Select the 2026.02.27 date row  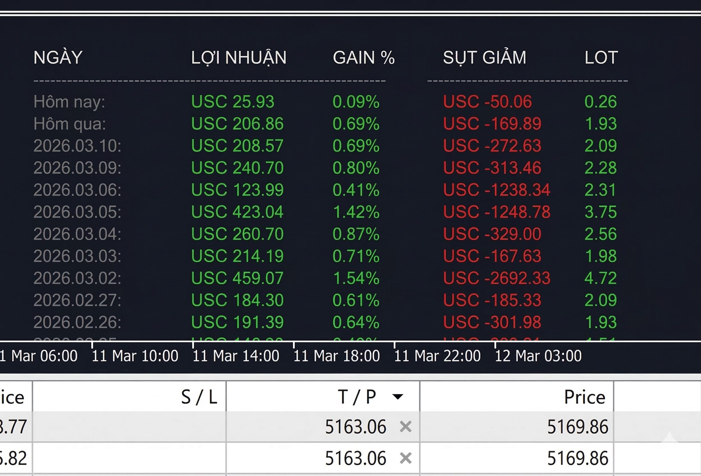tap(77, 300)
